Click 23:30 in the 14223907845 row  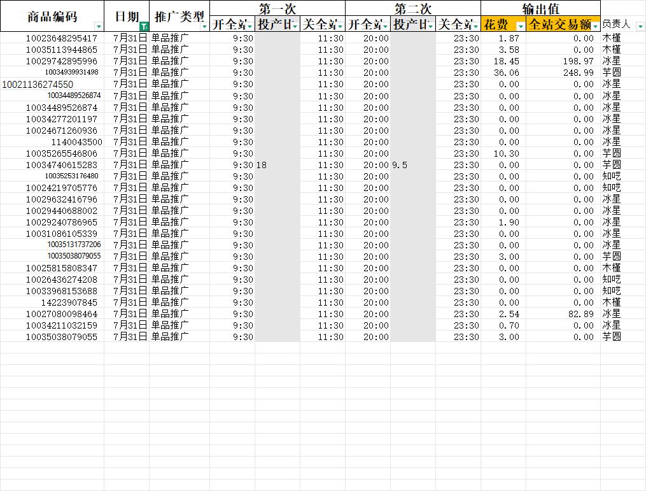click(467, 302)
